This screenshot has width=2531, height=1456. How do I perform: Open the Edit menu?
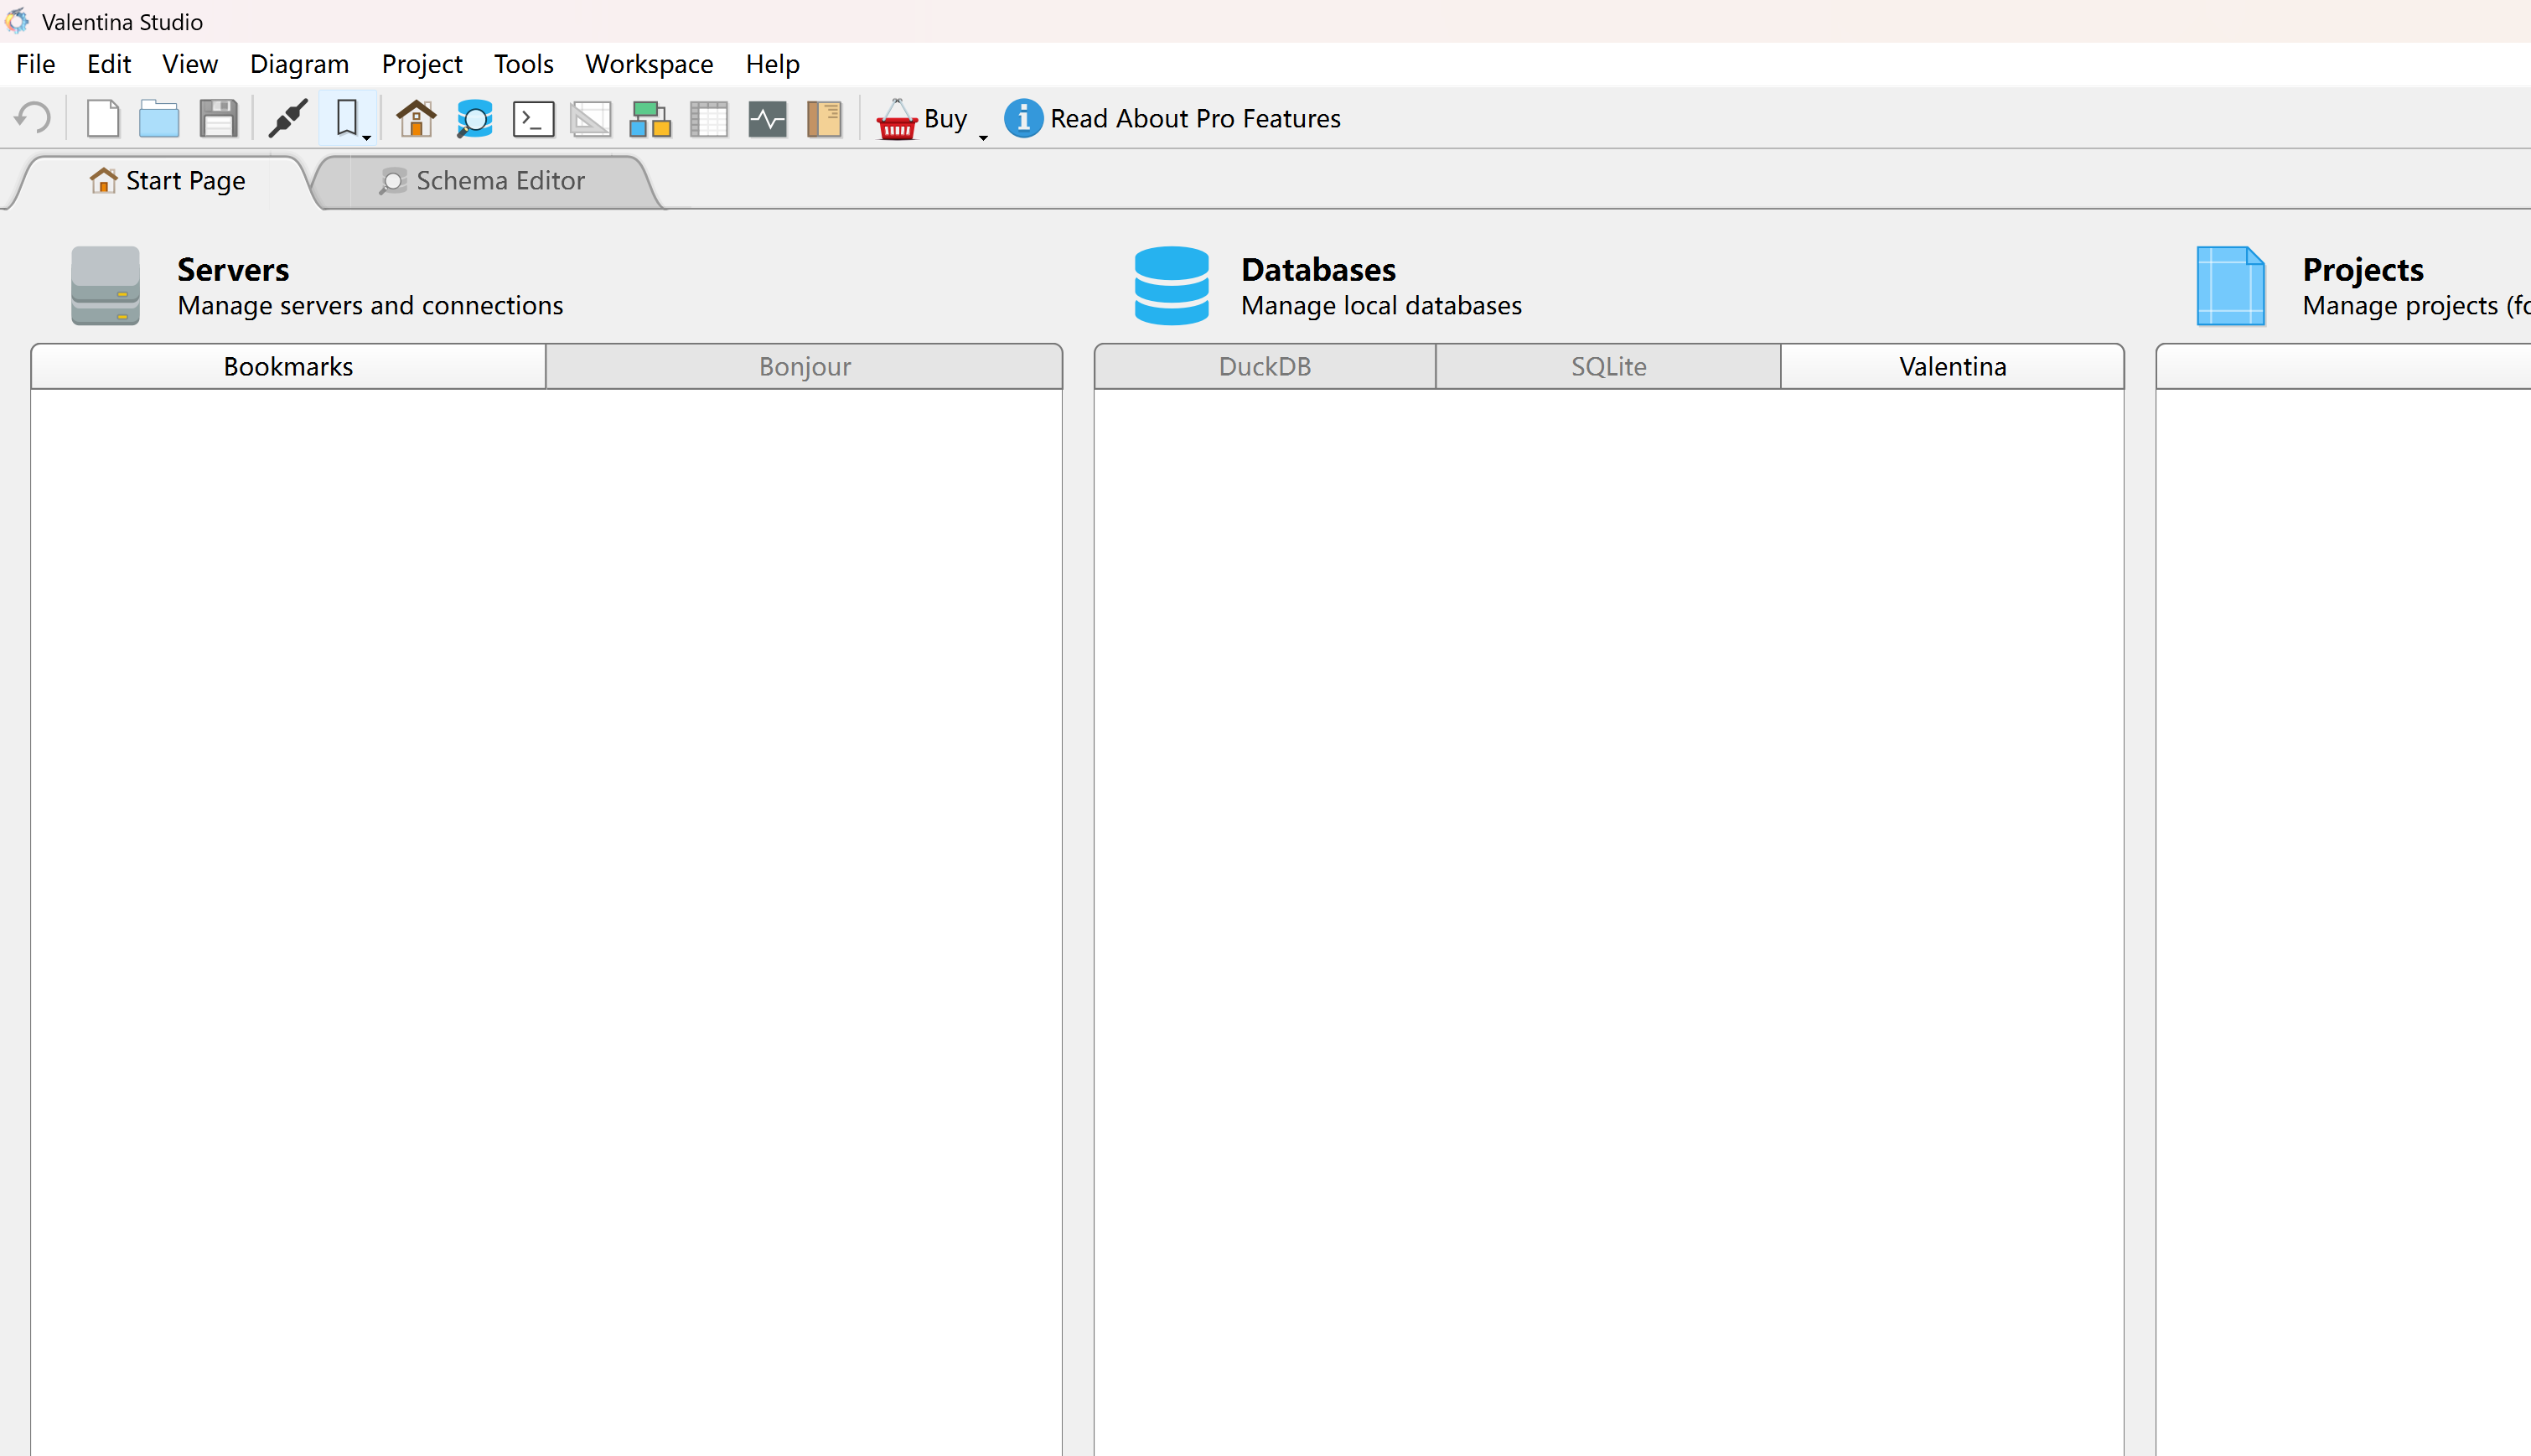click(109, 64)
